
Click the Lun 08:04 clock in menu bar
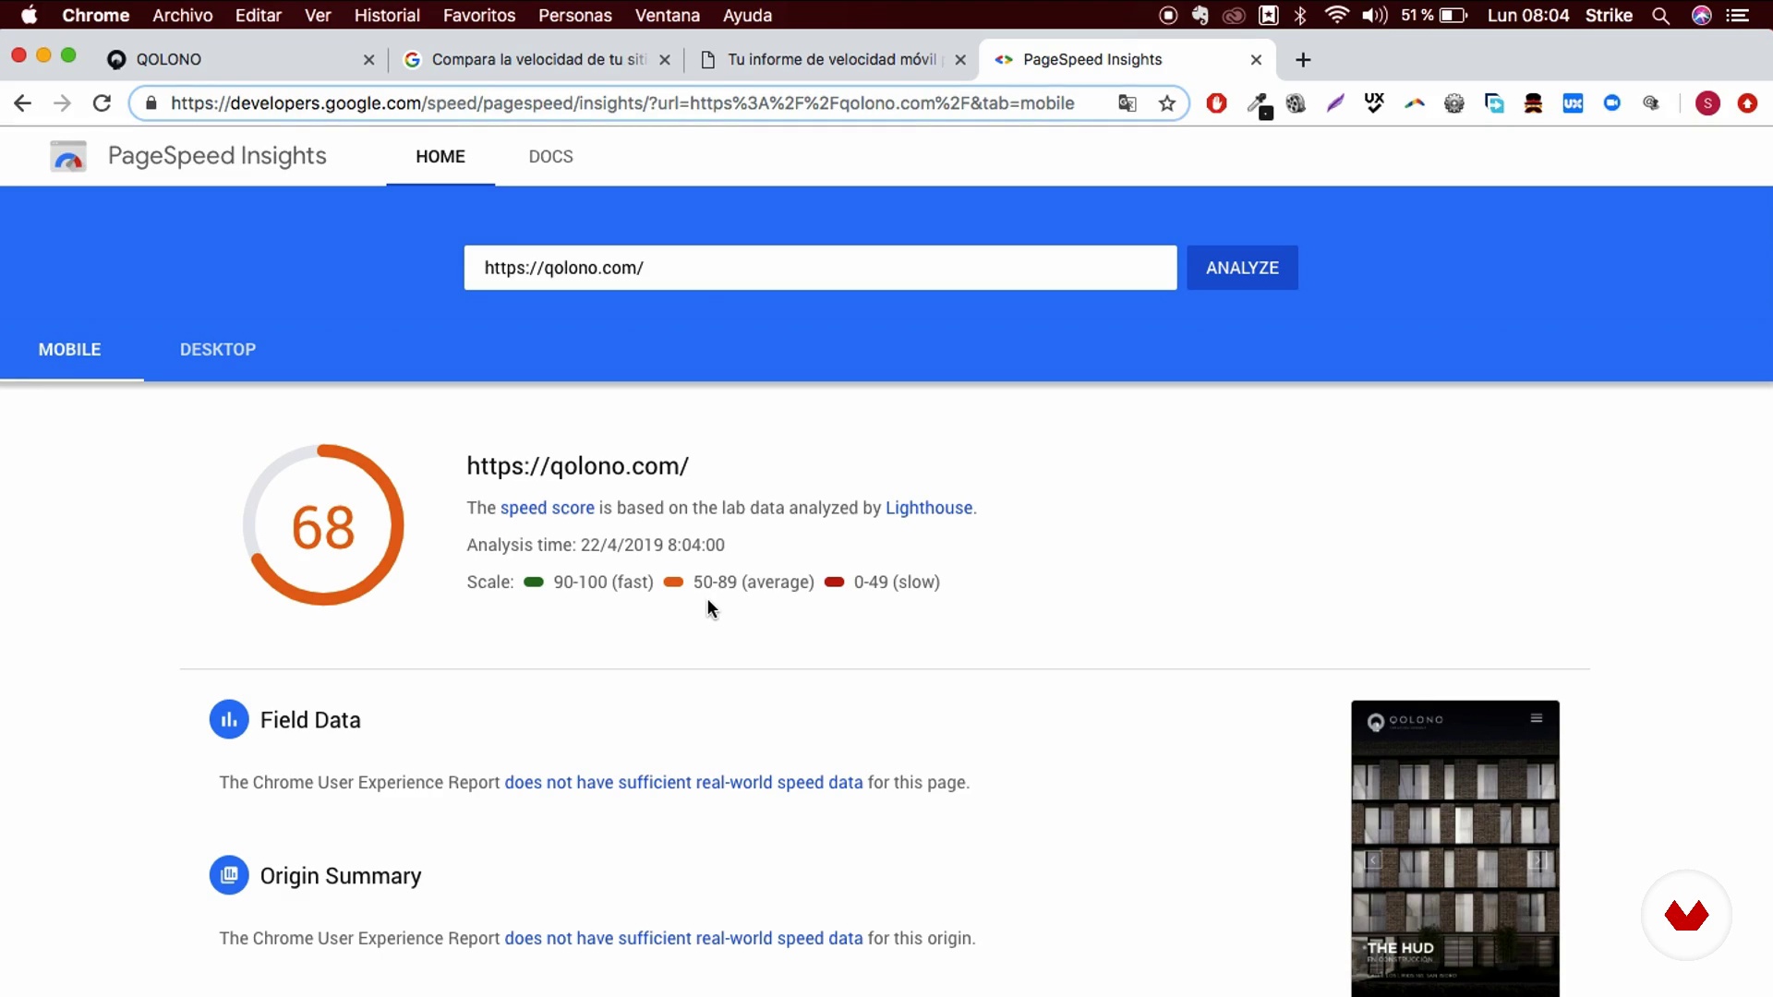pyautogui.click(x=1527, y=16)
